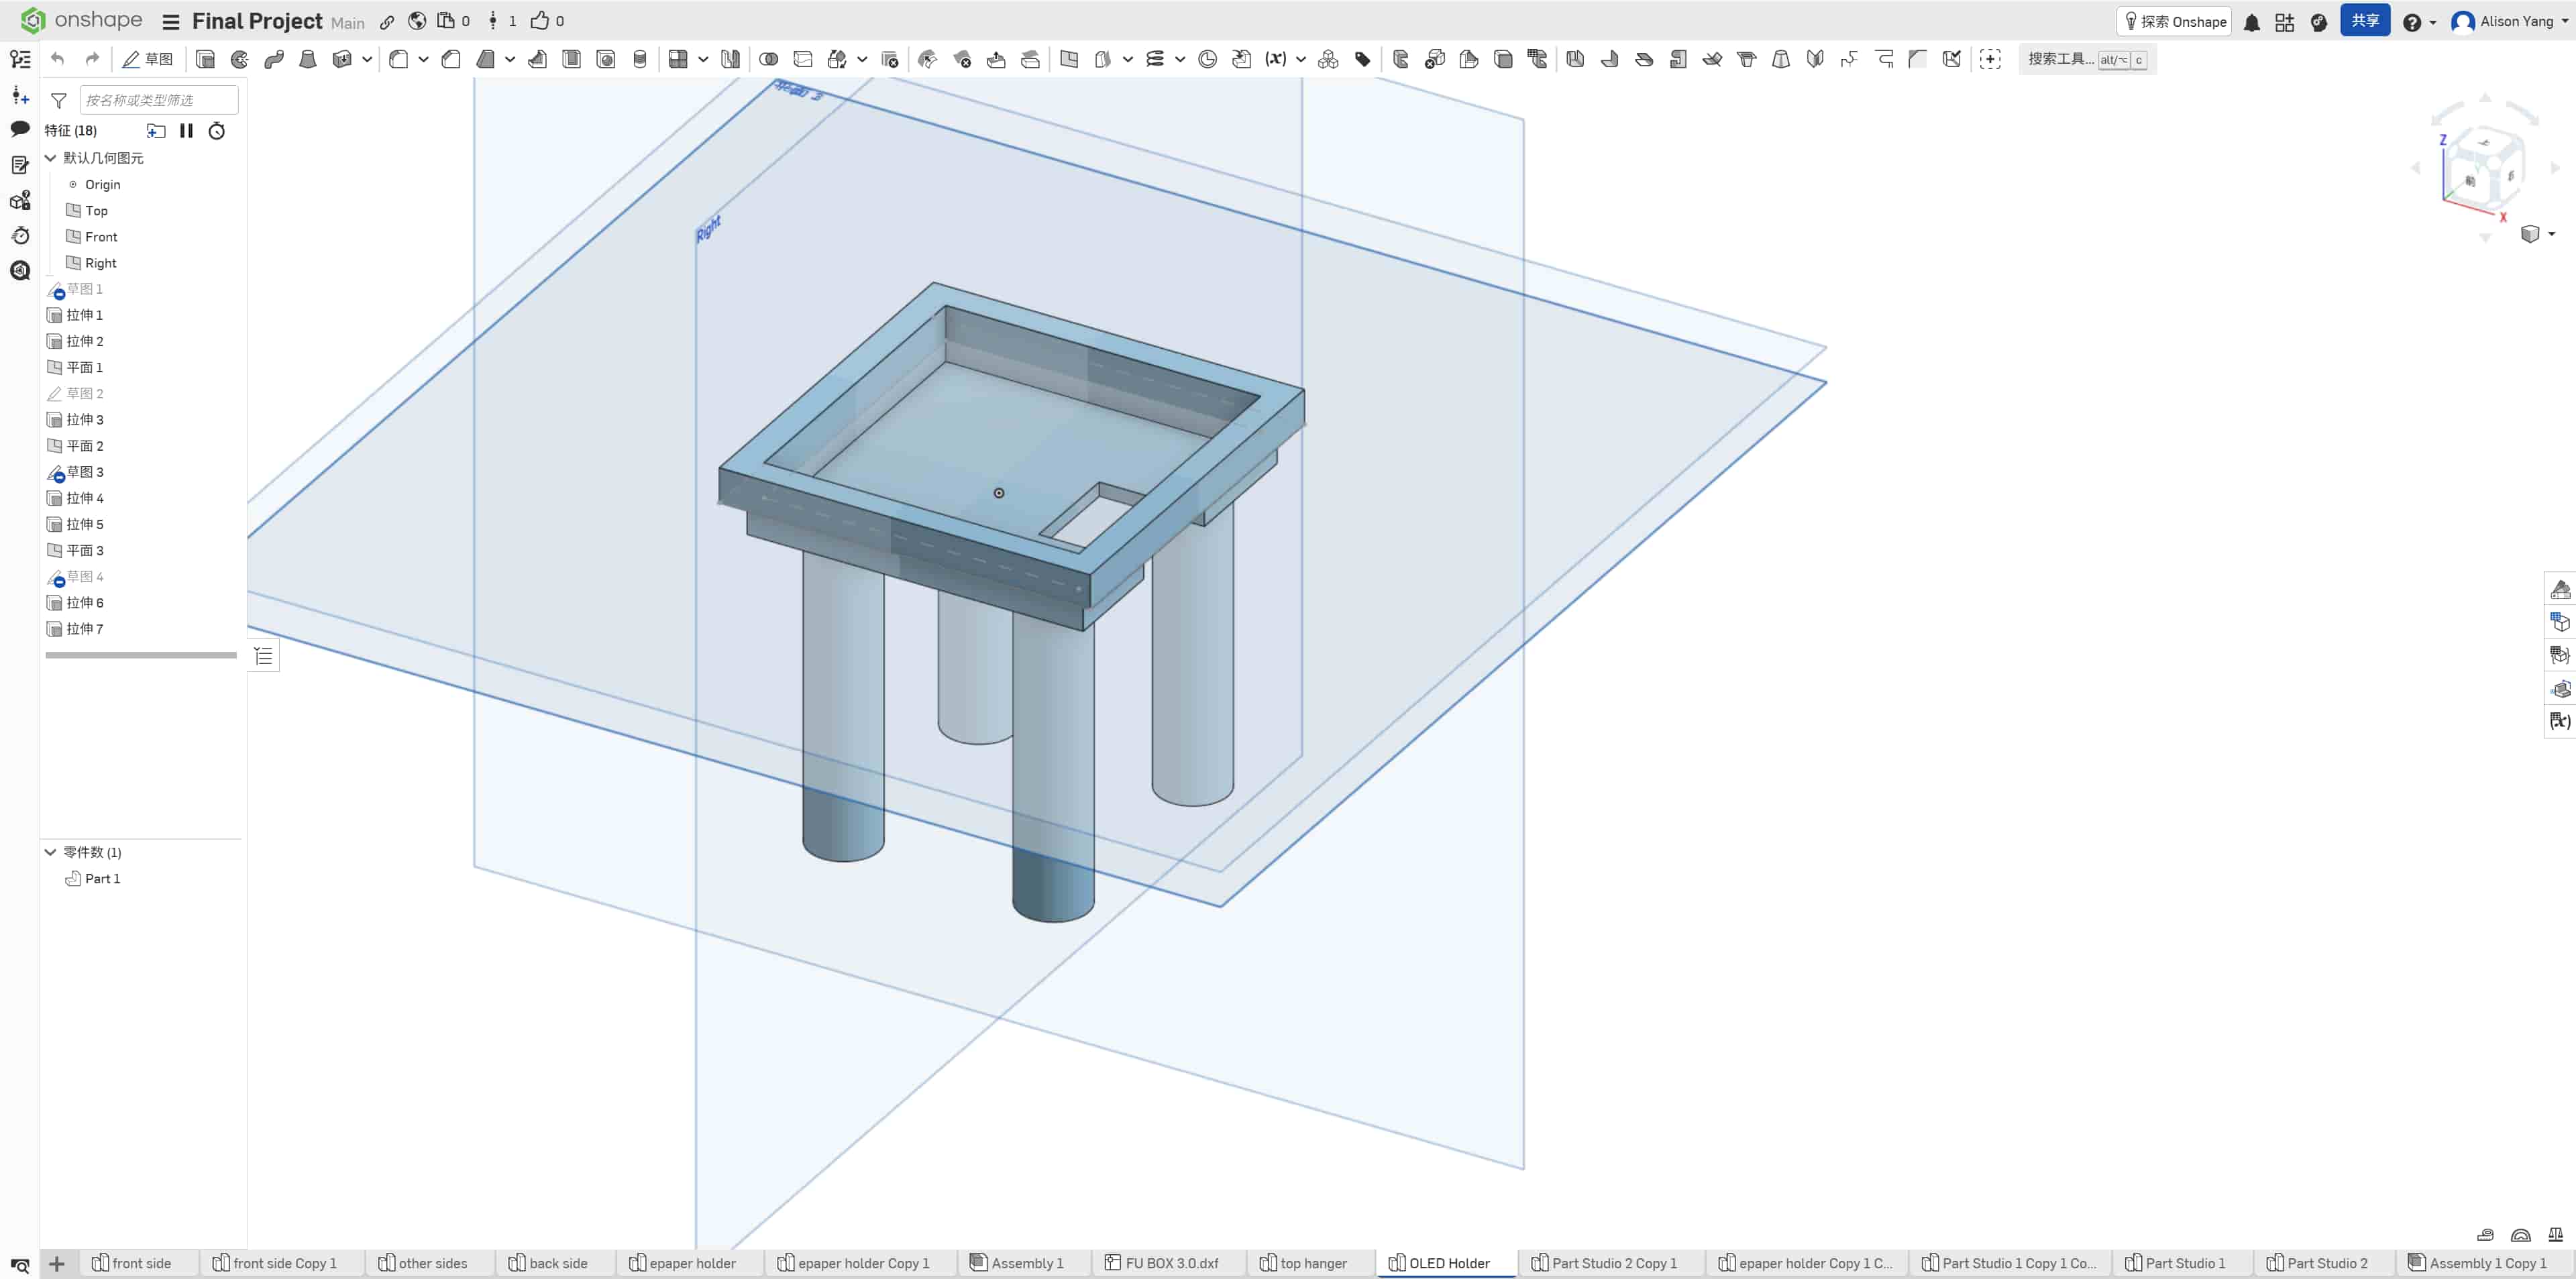Select the Extrude tool in the toolbar

205,59
